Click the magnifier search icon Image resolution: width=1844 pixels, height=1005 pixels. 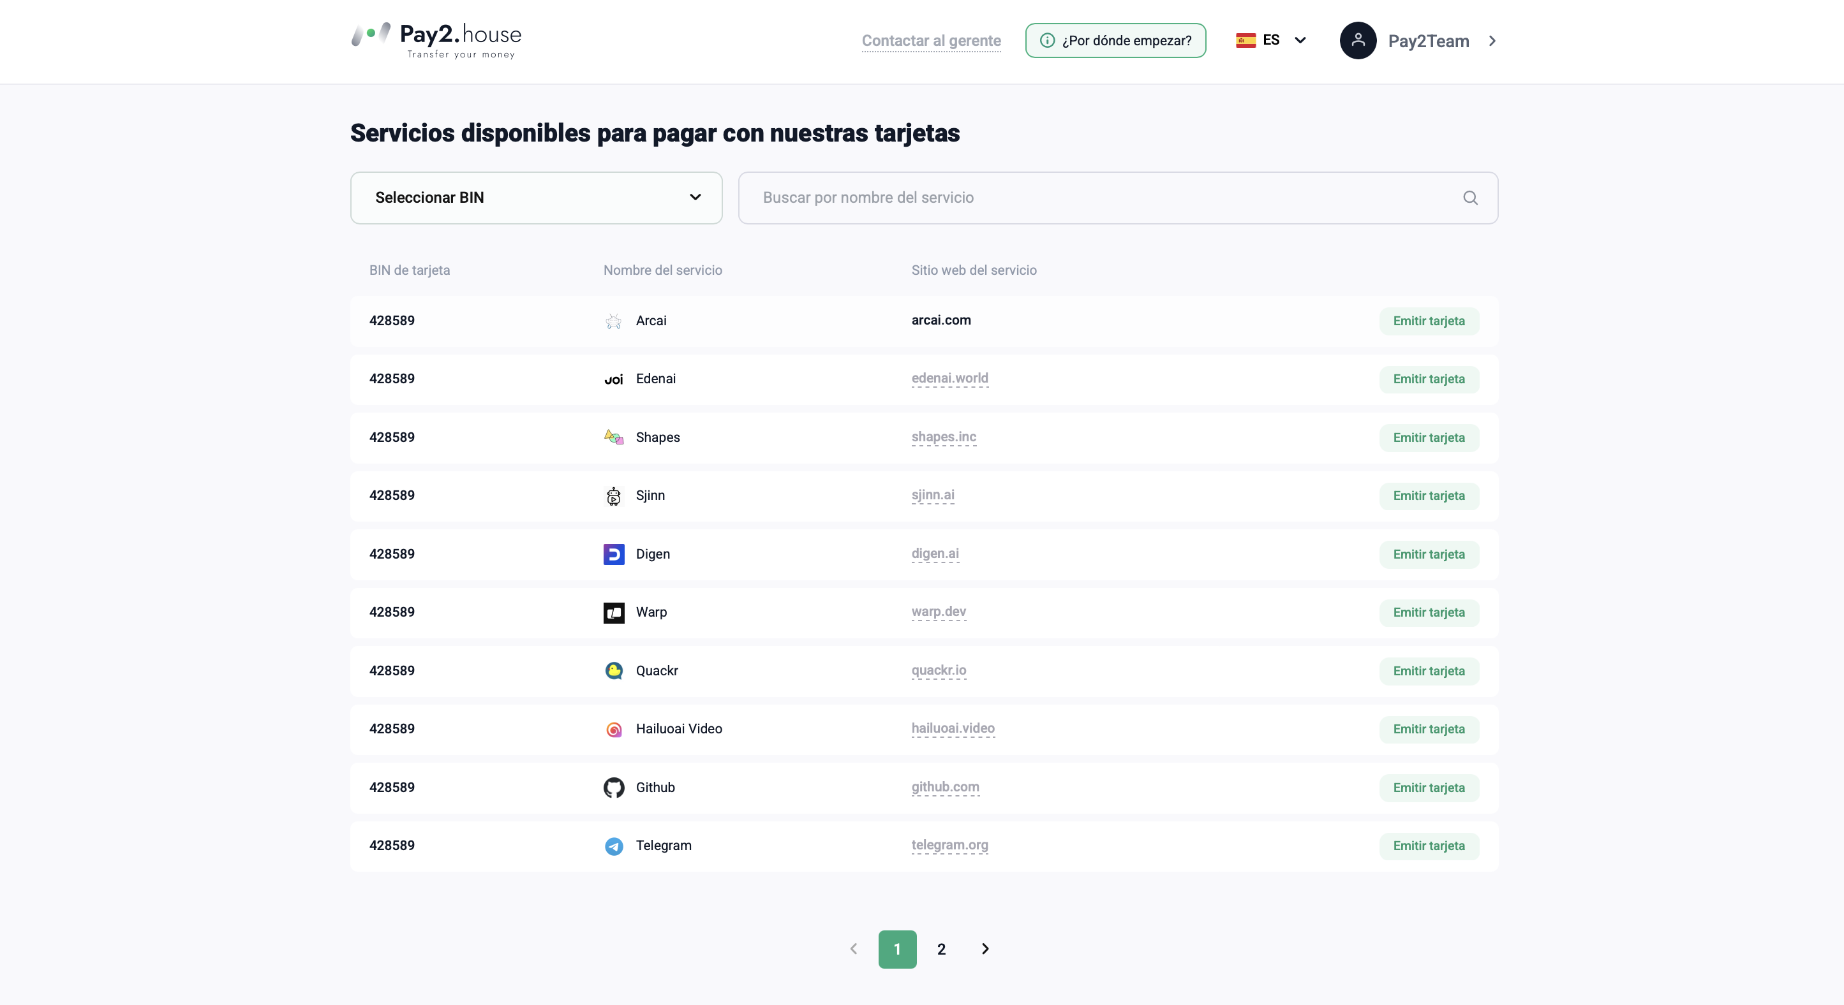(x=1470, y=198)
